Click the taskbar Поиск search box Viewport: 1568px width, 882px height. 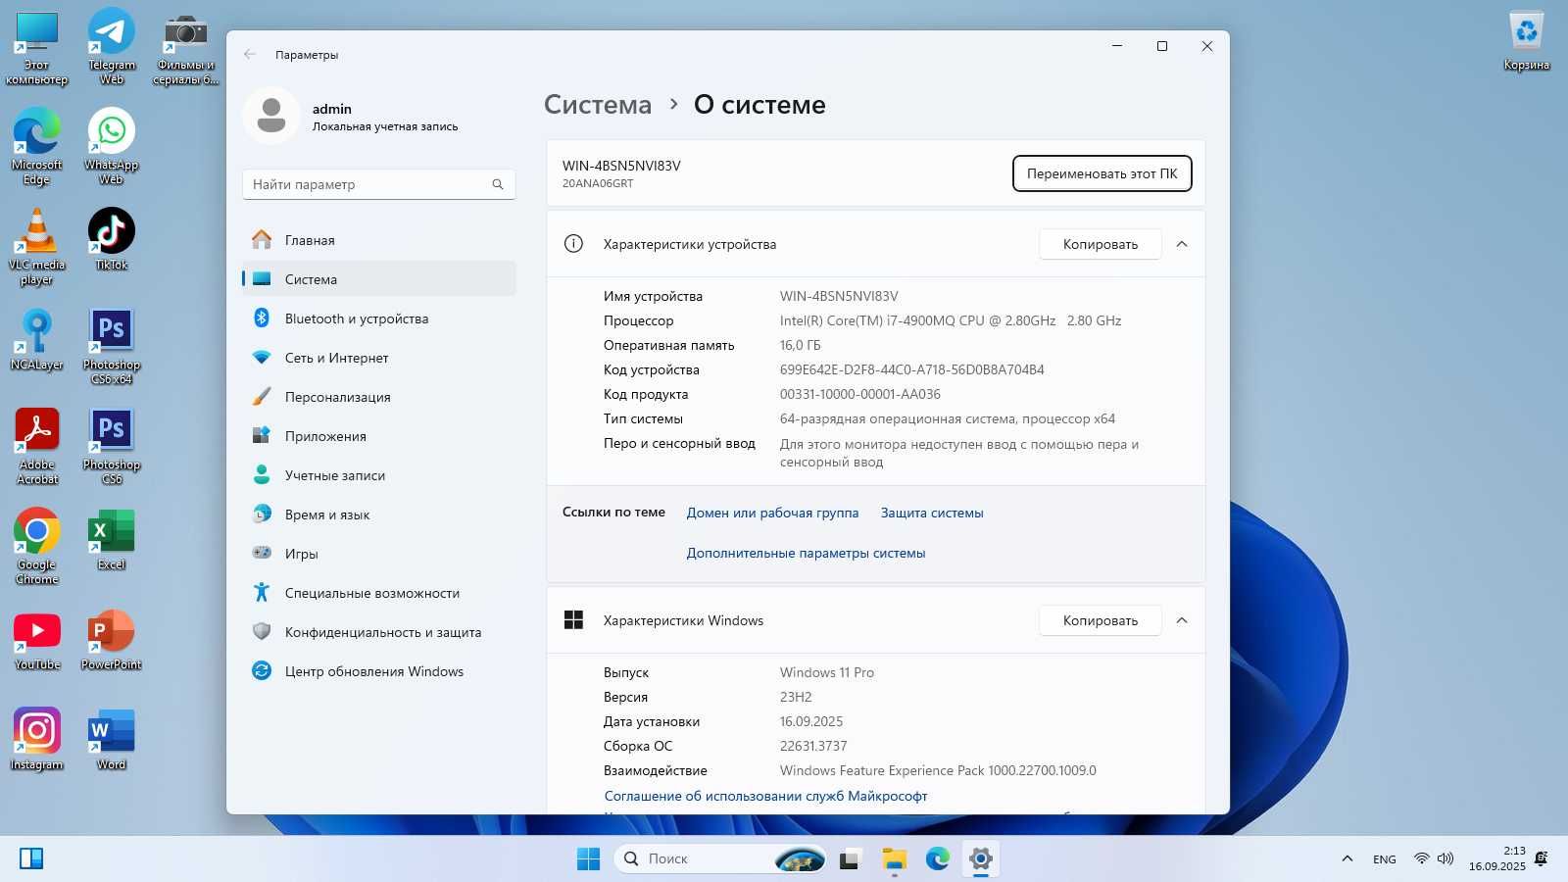(x=721, y=858)
